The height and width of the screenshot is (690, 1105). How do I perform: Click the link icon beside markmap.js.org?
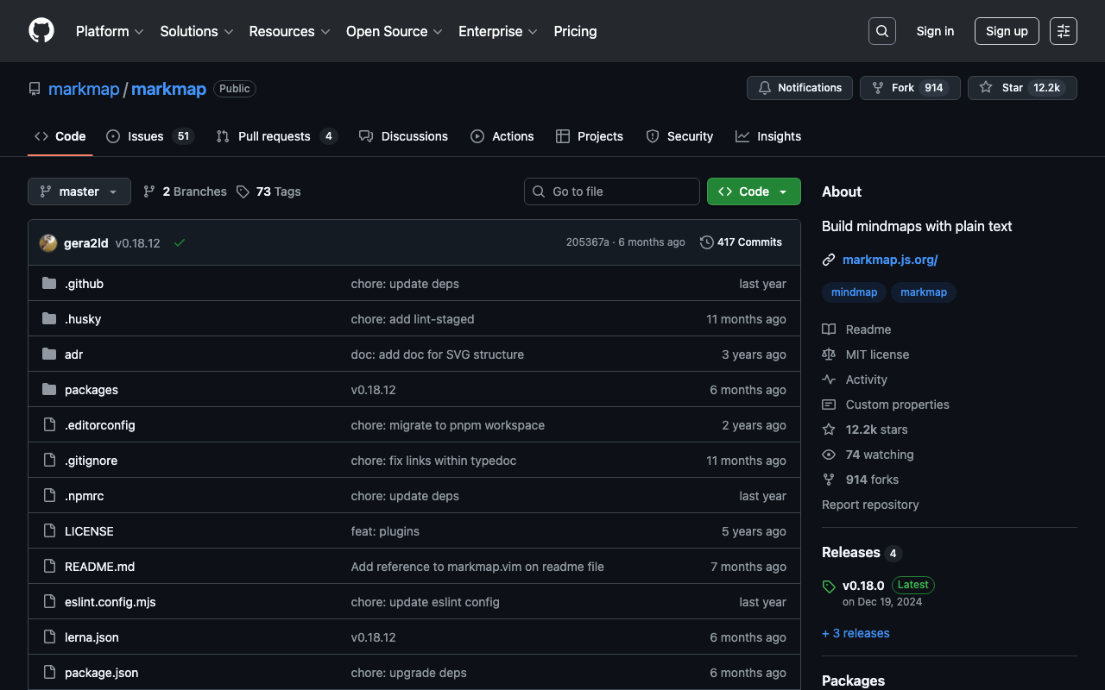(x=829, y=260)
